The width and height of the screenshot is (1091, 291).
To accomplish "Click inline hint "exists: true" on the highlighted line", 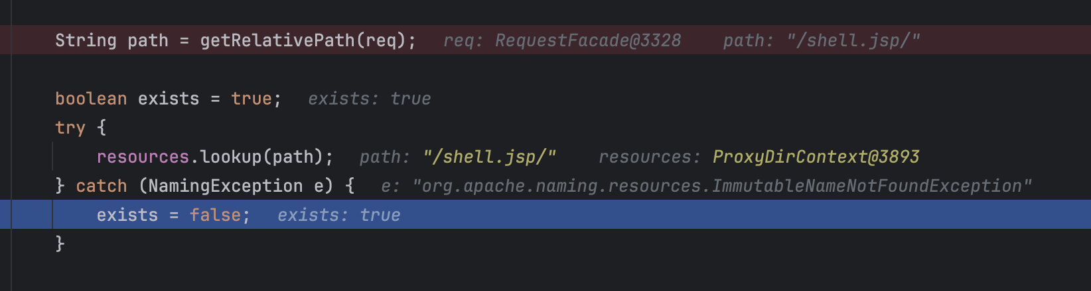I will coord(339,215).
